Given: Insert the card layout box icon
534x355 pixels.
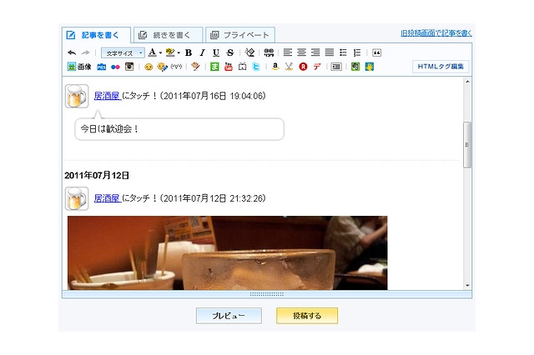Looking at the screenshot, I should pos(336,67).
